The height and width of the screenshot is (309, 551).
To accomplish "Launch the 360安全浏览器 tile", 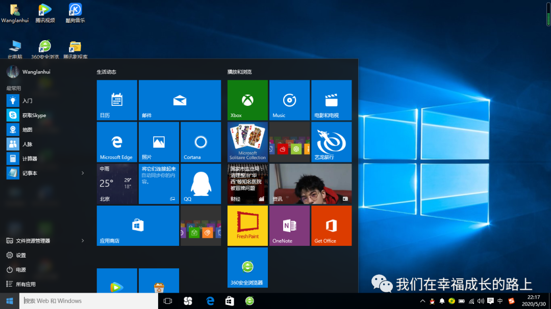I will point(247,267).
